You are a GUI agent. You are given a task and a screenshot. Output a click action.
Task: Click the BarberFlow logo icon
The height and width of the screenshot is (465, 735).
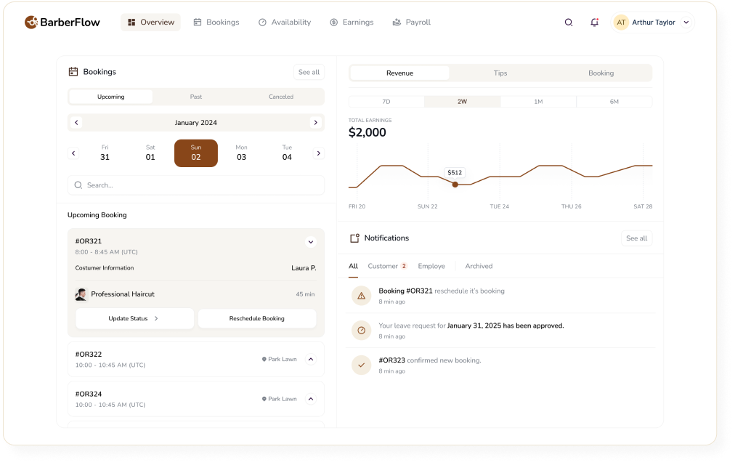click(31, 23)
